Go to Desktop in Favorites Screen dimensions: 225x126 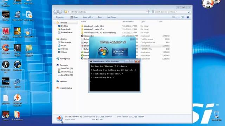(x=64, y=26)
